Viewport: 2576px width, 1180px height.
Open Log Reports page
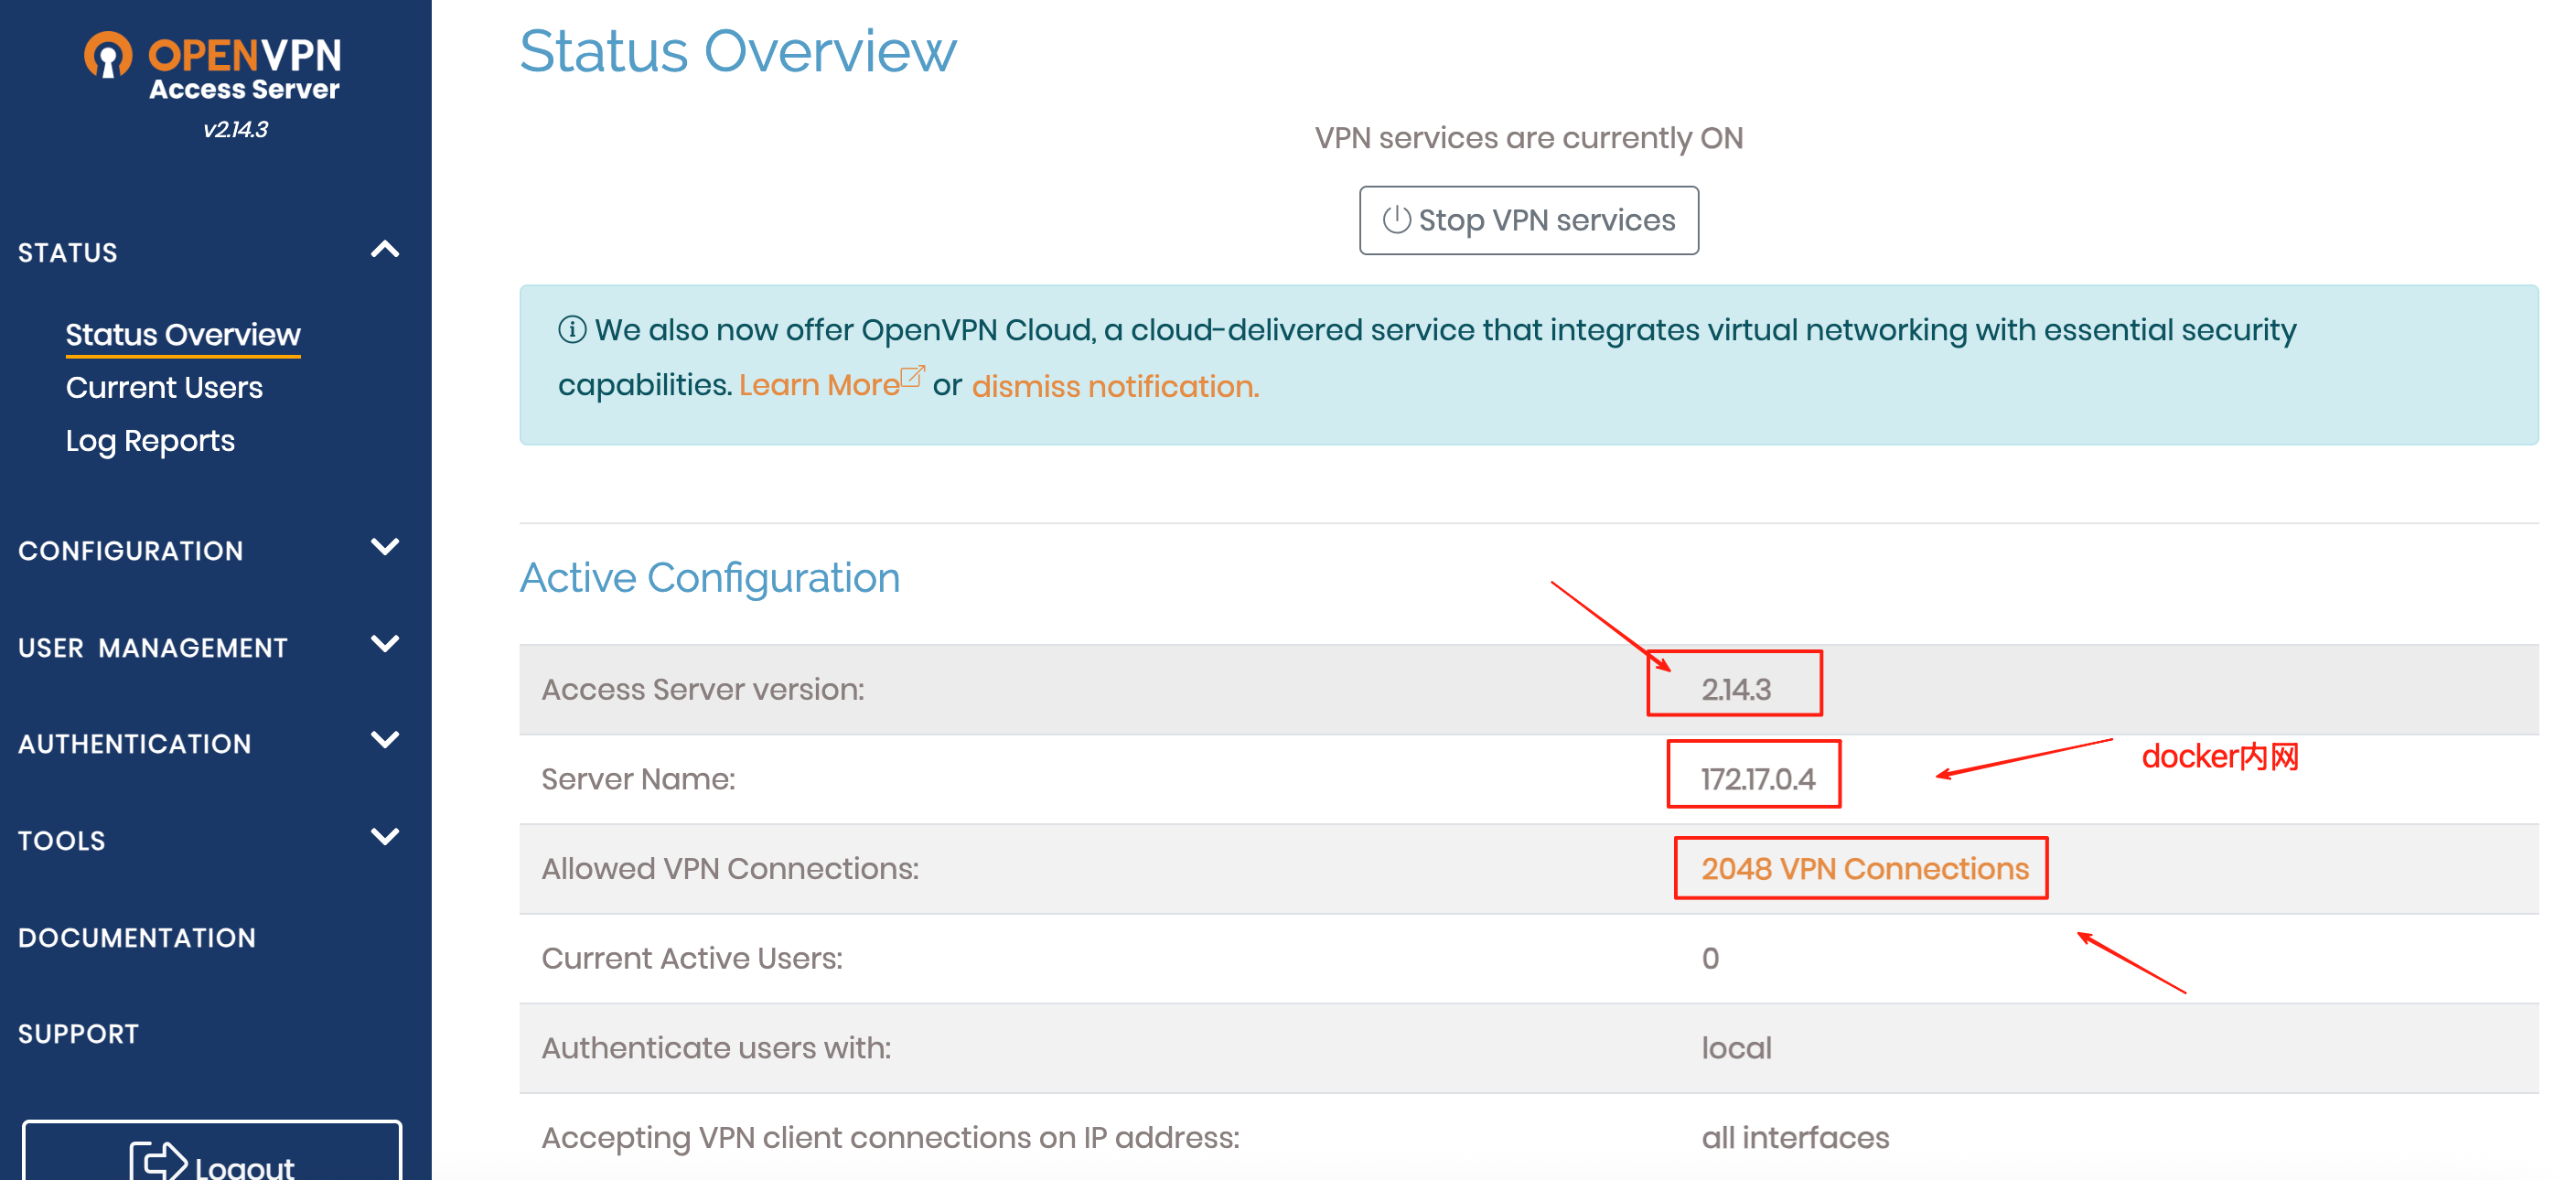pos(150,441)
